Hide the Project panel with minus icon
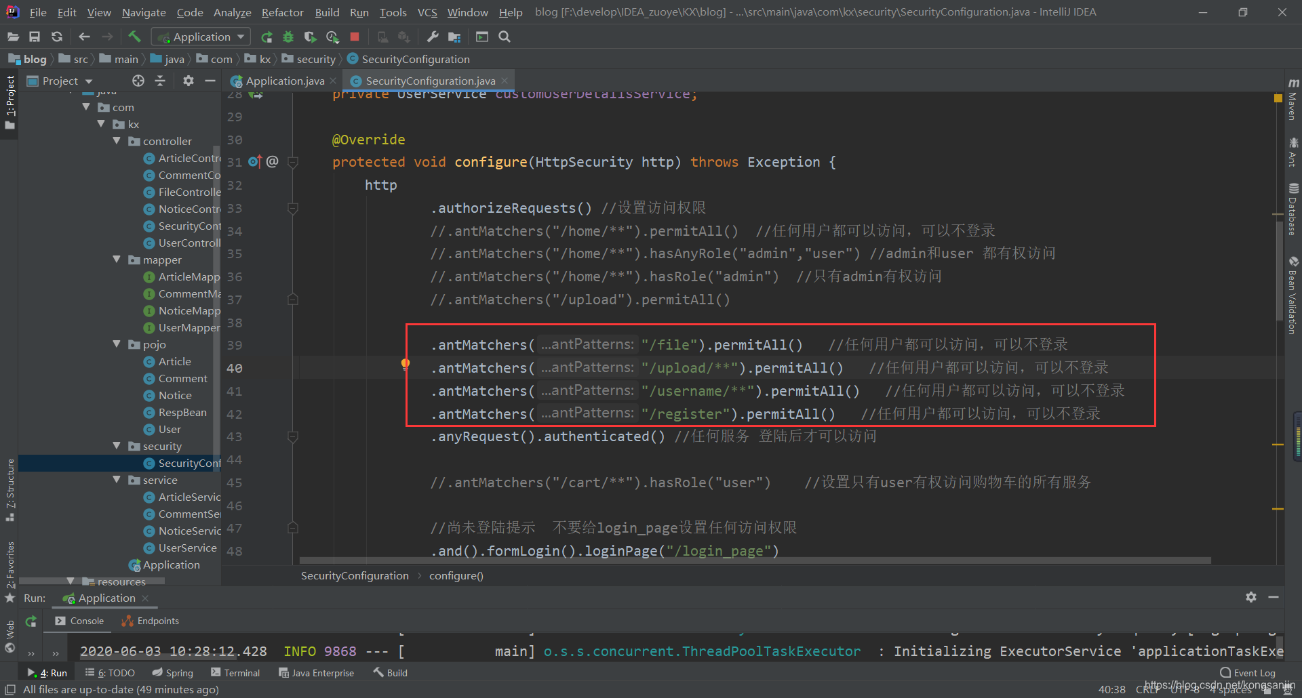Viewport: 1302px width, 698px height. pos(210,81)
